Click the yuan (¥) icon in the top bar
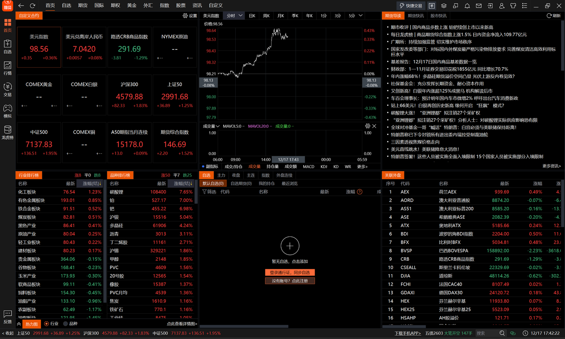This screenshot has height=339, width=565. (x=432, y=6)
